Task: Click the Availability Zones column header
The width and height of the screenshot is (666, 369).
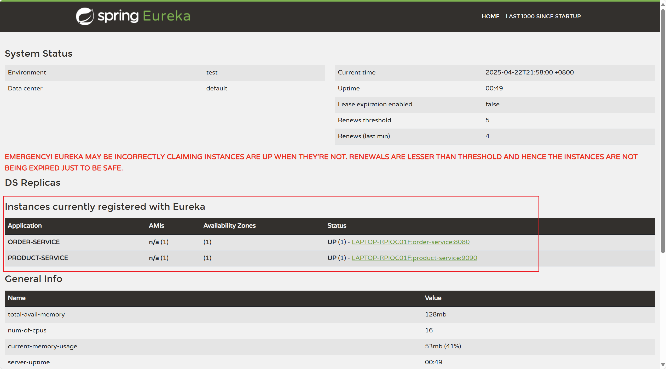Action: [229, 226]
